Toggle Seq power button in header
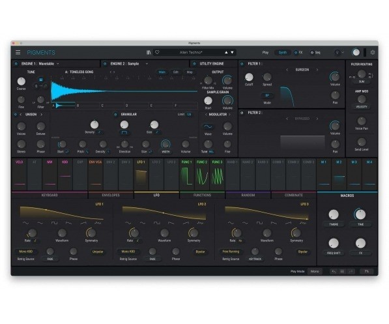The height and width of the screenshot is (324, 389). pos(312,52)
